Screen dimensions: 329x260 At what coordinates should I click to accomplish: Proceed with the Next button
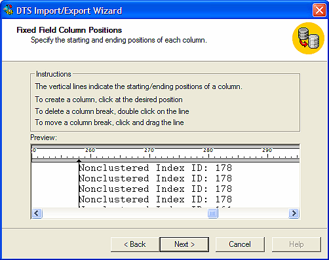click(x=184, y=244)
